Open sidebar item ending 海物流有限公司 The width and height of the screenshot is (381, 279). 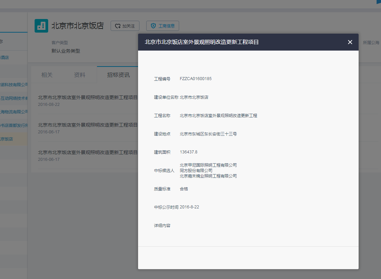(x=14, y=112)
